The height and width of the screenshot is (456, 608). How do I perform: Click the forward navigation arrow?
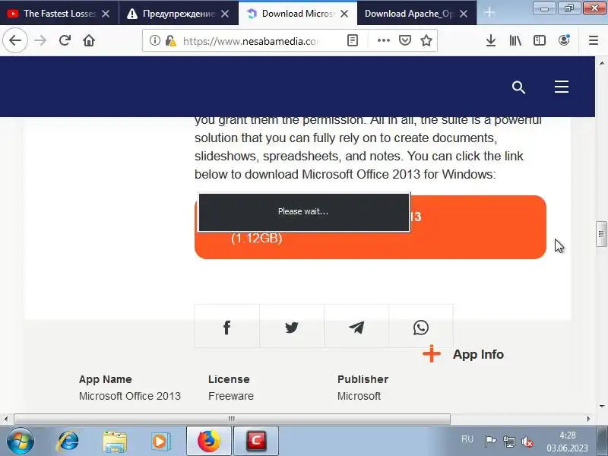pyautogui.click(x=40, y=40)
